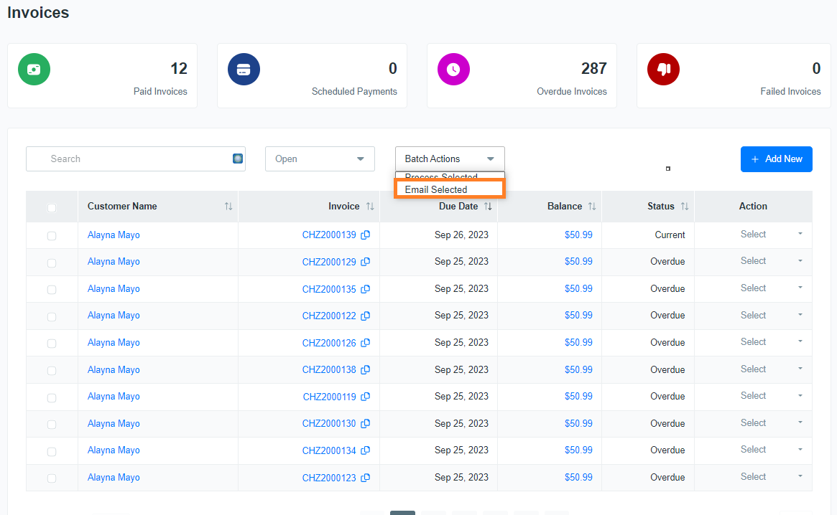This screenshot has width=837, height=515.
Task: Tick the select-all checkbox in table header
Action: tap(52, 208)
